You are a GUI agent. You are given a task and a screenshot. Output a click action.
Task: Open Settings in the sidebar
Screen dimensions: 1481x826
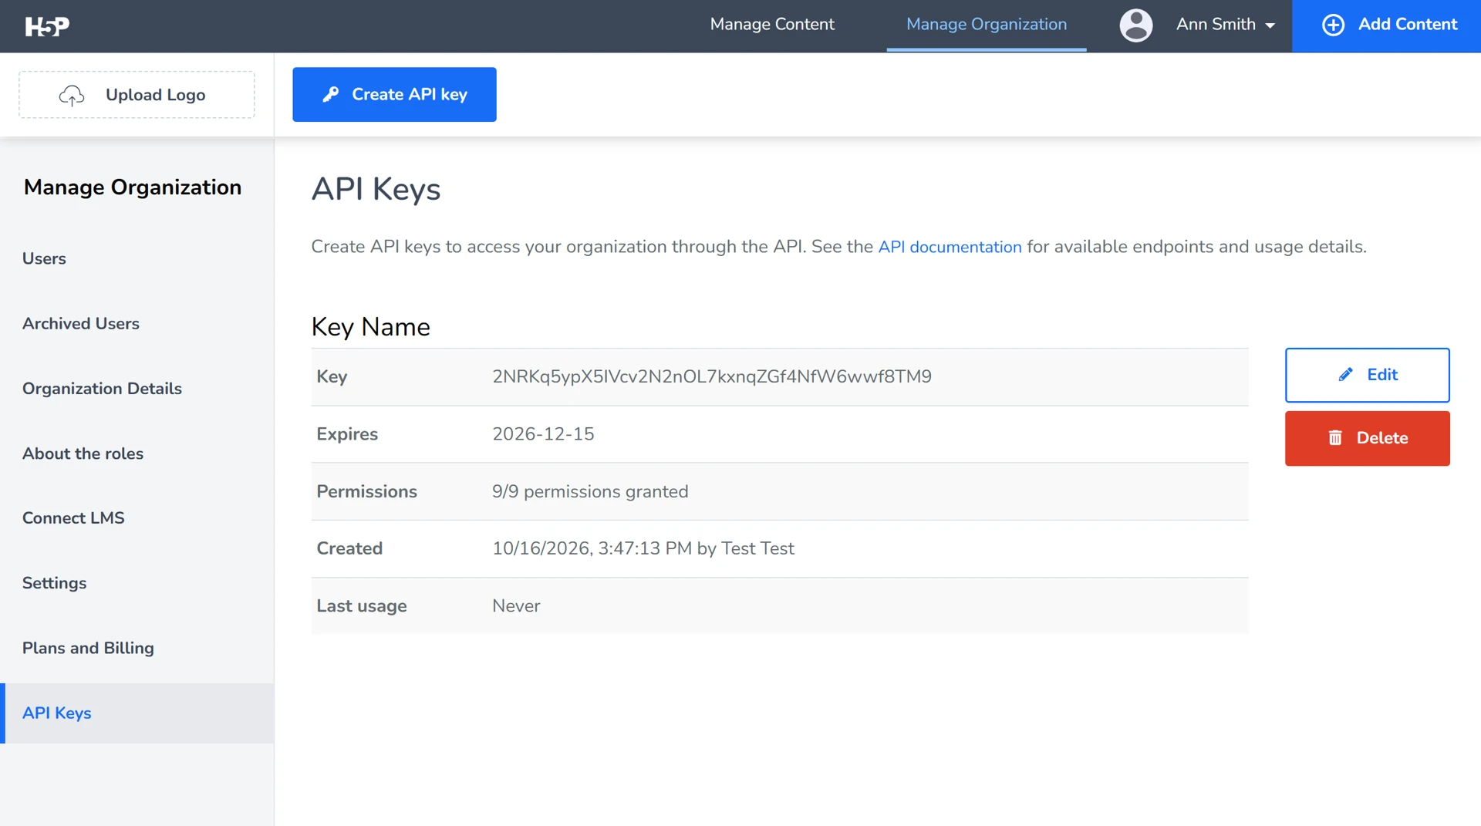[54, 583]
